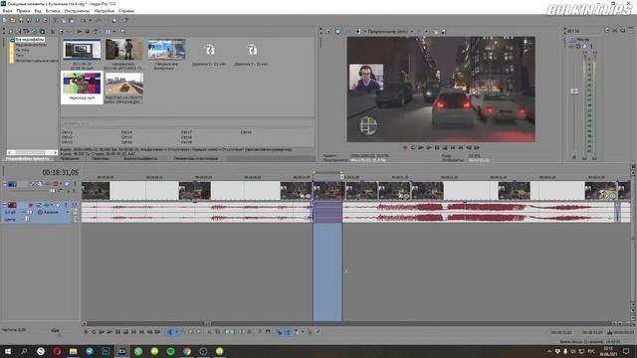Open What's This help icon

click(x=125, y=20)
